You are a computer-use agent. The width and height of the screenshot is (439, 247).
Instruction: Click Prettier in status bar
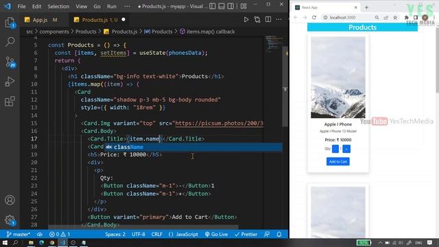(246, 235)
